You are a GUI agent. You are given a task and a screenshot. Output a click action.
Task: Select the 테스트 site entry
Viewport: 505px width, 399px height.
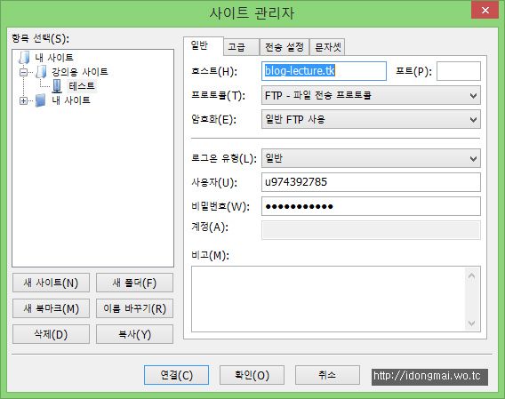tap(82, 86)
